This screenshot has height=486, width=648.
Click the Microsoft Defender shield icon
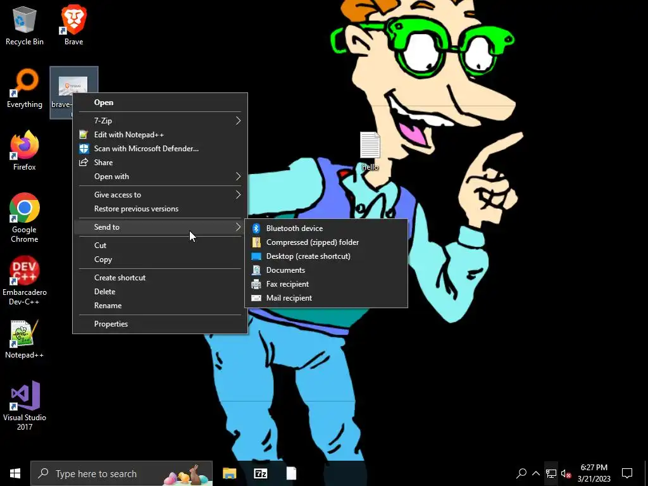pos(84,148)
